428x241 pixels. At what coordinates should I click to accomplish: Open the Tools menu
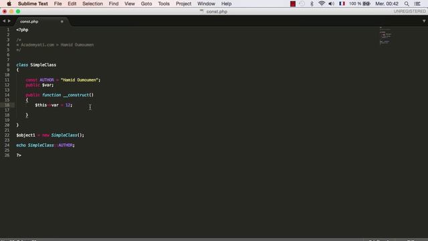point(164,3)
